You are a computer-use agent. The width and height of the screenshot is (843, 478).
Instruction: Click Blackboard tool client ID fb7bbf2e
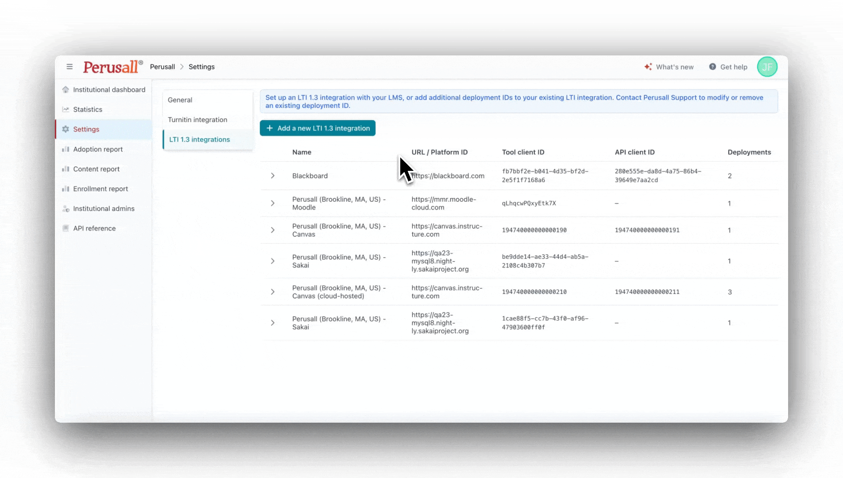pos(545,176)
